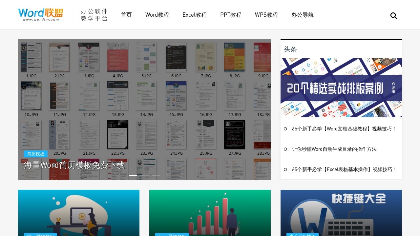Click the Word联盟 site logo

click(41, 15)
